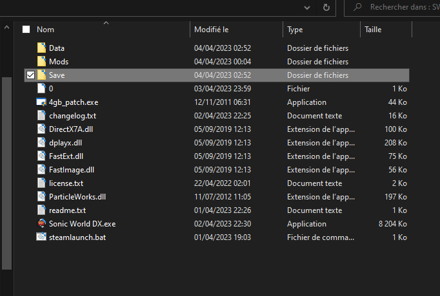
Task: Select Sonic World DX.exe file name
Action: (82, 224)
